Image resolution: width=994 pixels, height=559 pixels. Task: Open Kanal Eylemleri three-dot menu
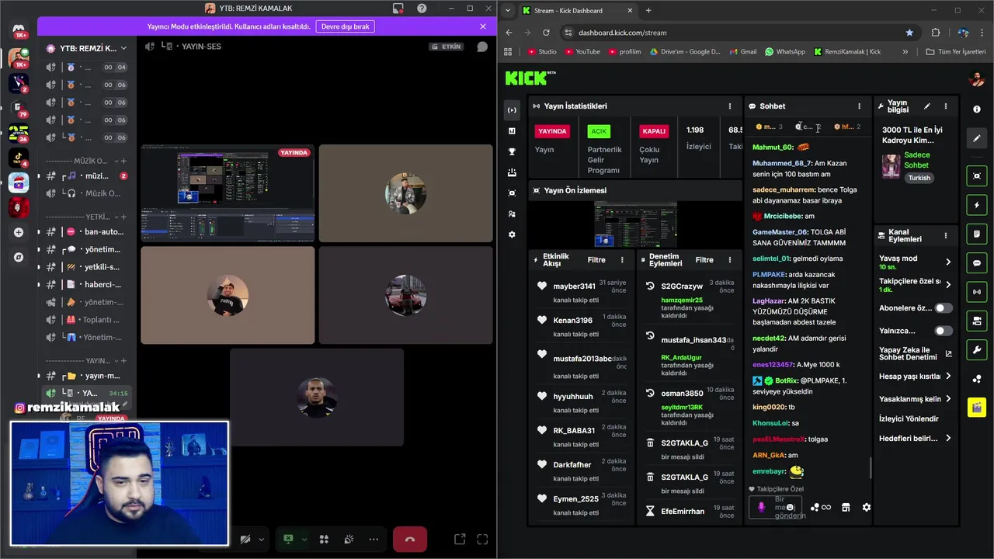point(945,235)
